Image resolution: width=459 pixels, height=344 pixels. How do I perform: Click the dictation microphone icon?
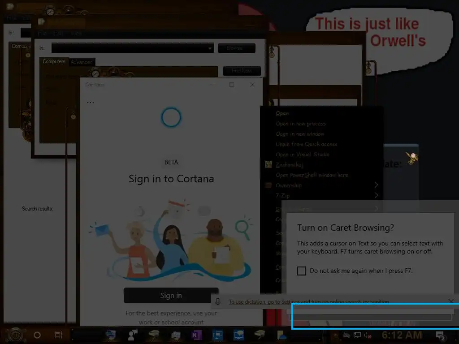[x=218, y=301]
